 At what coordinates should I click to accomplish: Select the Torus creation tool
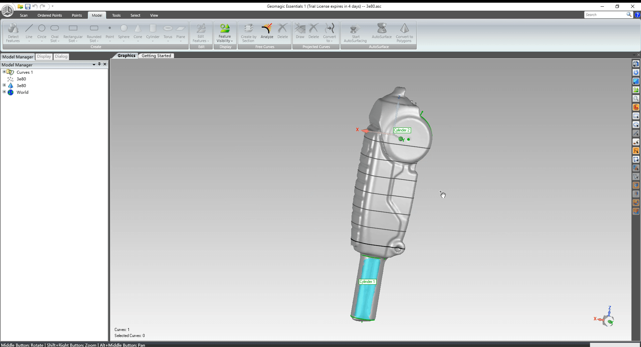tap(168, 30)
